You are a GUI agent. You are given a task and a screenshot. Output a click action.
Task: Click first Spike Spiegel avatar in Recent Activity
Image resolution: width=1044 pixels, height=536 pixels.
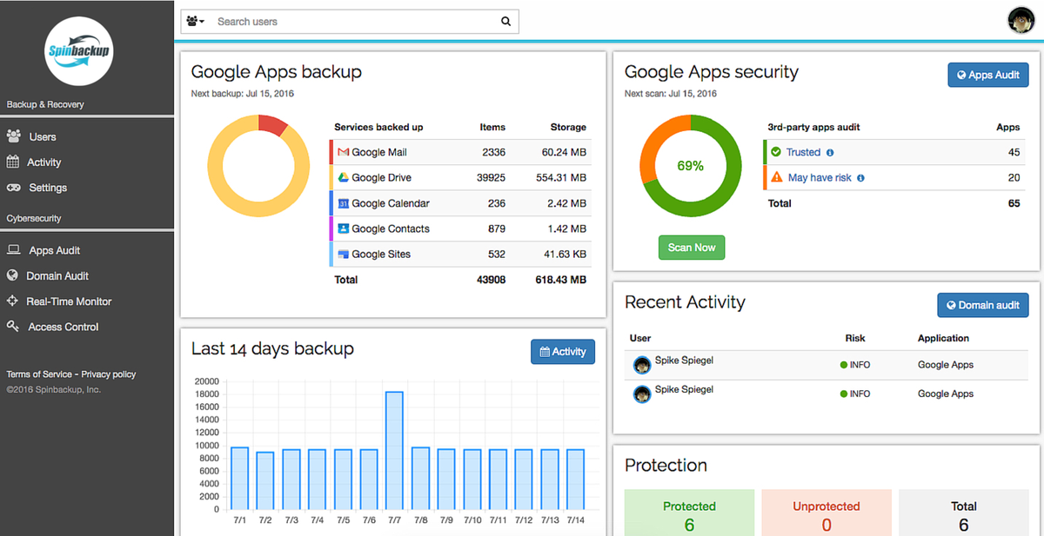pyautogui.click(x=642, y=366)
